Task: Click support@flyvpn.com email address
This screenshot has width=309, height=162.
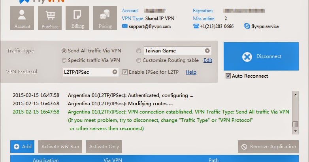Action: click(150, 26)
